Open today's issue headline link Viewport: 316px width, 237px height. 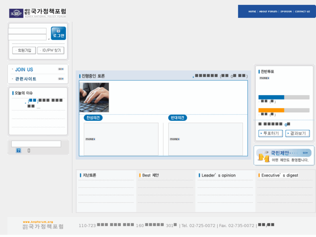click(x=45, y=103)
